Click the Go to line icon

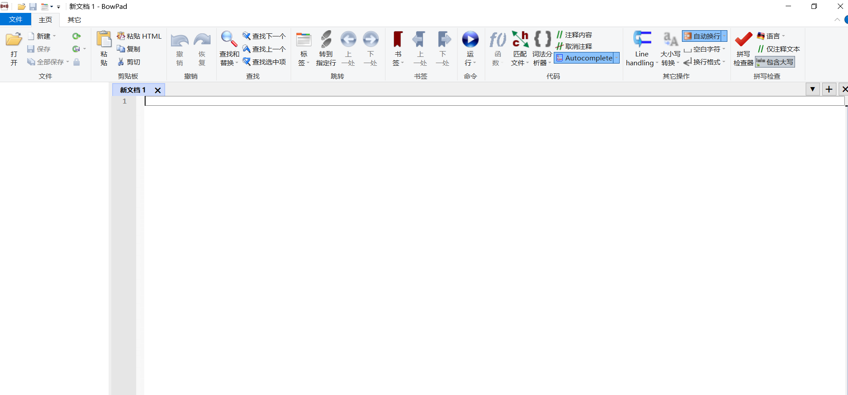coord(326,40)
